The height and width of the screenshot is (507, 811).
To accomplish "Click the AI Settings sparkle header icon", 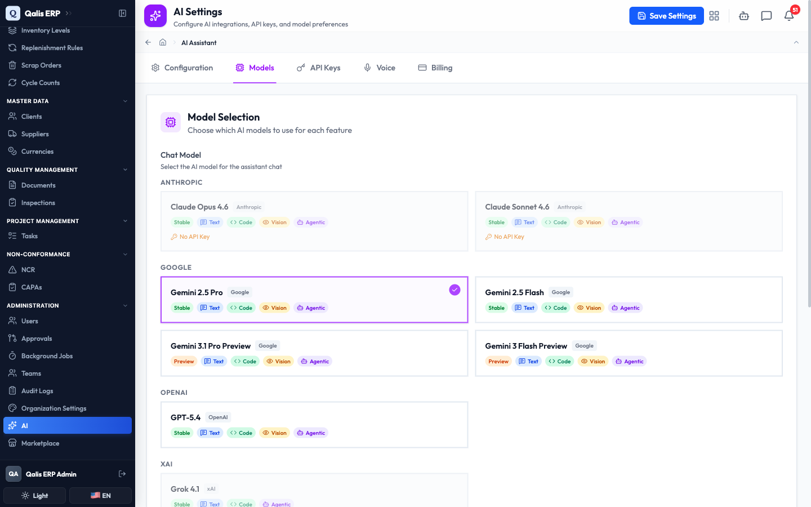I will 155,16.
